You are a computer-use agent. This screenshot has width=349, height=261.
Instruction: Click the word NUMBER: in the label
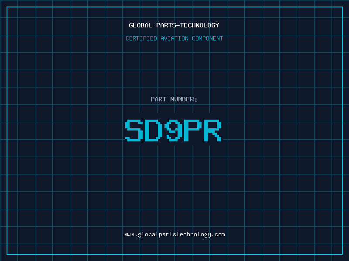184,99
